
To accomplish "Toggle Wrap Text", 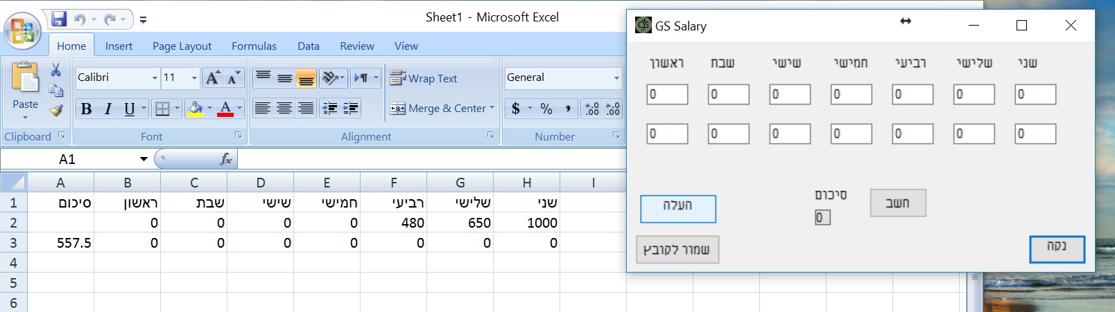I will pyautogui.click(x=424, y=78).
